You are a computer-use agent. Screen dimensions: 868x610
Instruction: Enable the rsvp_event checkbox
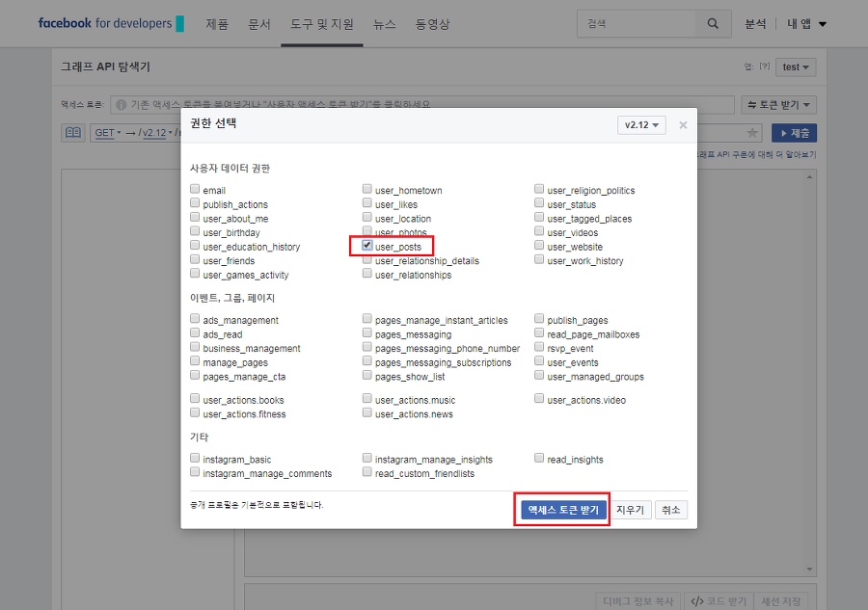coord(539,347)
